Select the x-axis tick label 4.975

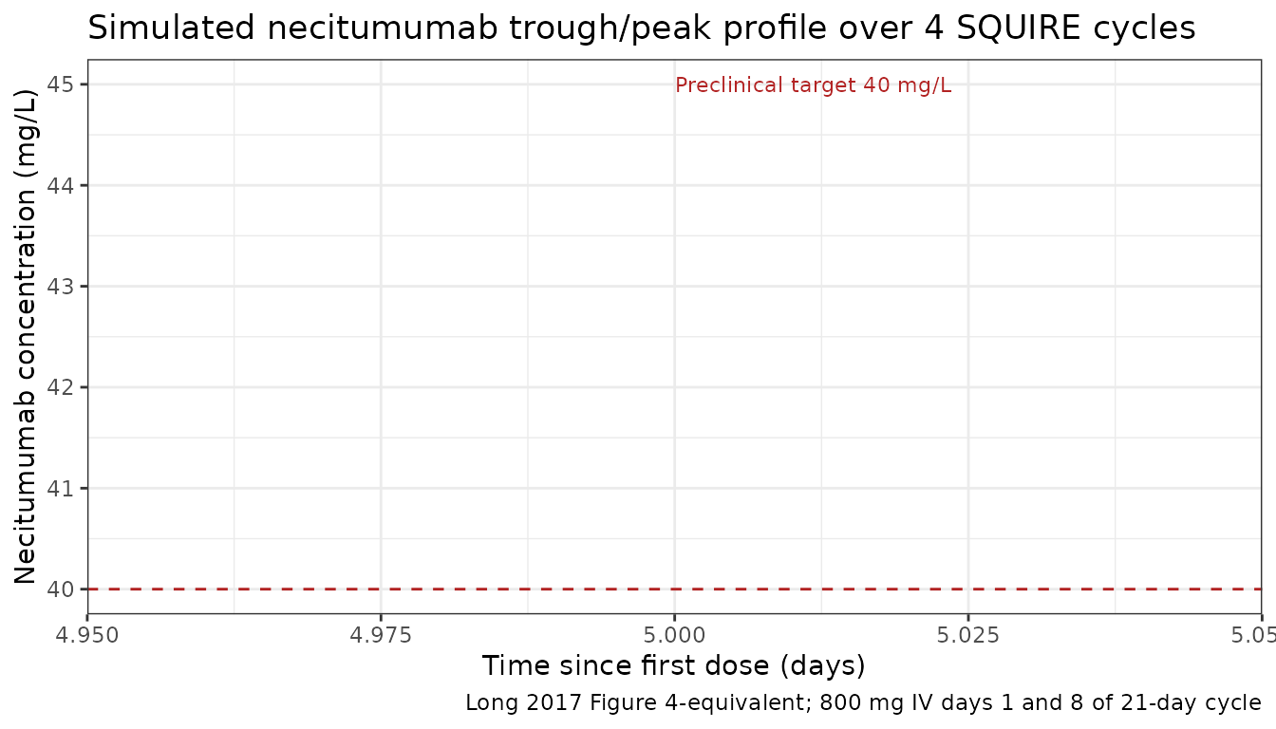(380, 634)
